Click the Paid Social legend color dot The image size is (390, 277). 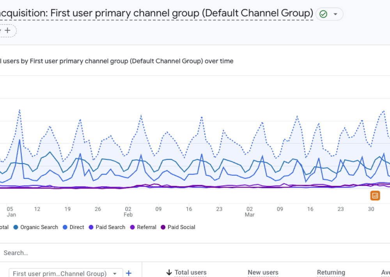pyautogui.click(x=163, y=227)
